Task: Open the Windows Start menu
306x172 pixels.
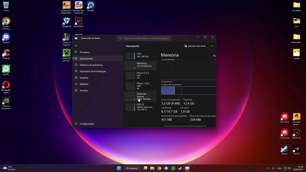Action: pos(119,168)
